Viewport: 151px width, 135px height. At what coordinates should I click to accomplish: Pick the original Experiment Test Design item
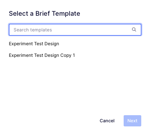34,44
